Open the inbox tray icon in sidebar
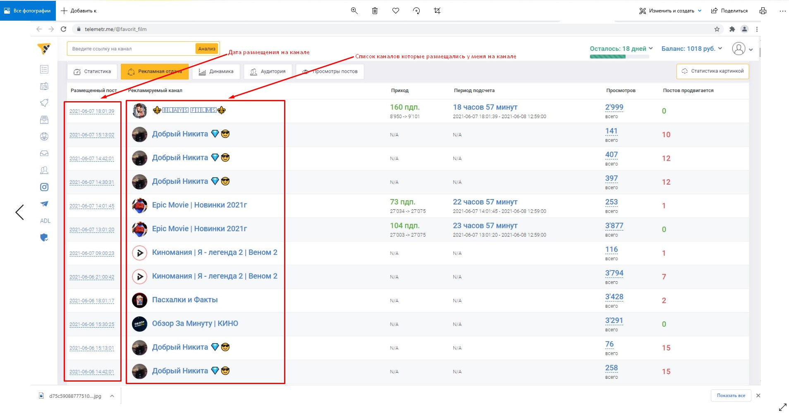The height and width of the screenshot is (413, 789). click(x=44, y=153)
